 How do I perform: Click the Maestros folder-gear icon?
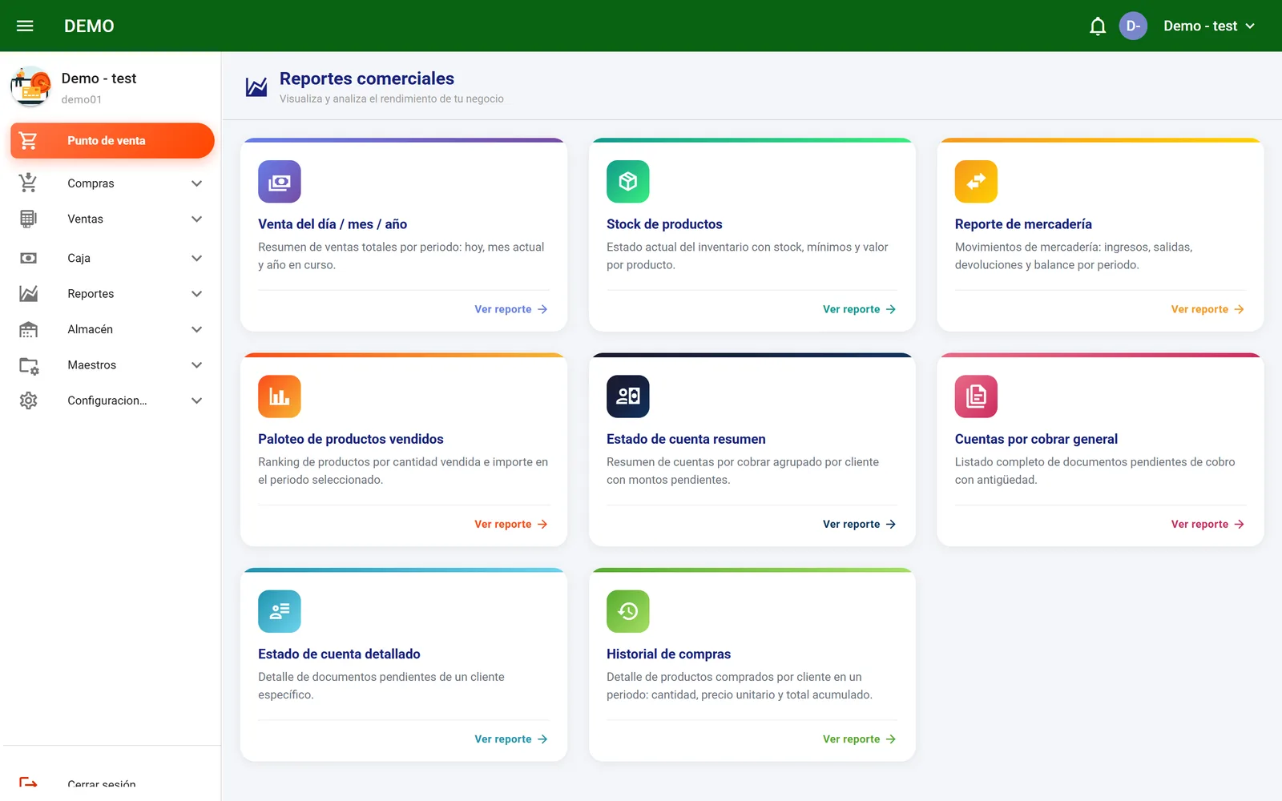(29, 365)
